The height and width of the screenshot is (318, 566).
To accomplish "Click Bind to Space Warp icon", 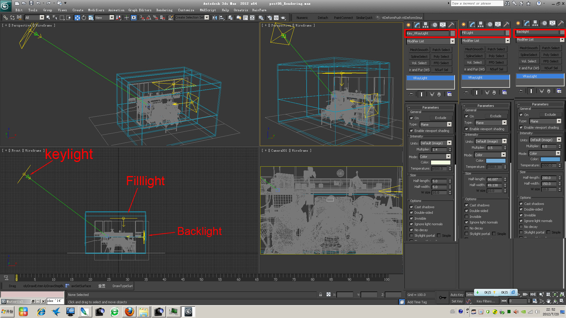I will pos(19,18).
